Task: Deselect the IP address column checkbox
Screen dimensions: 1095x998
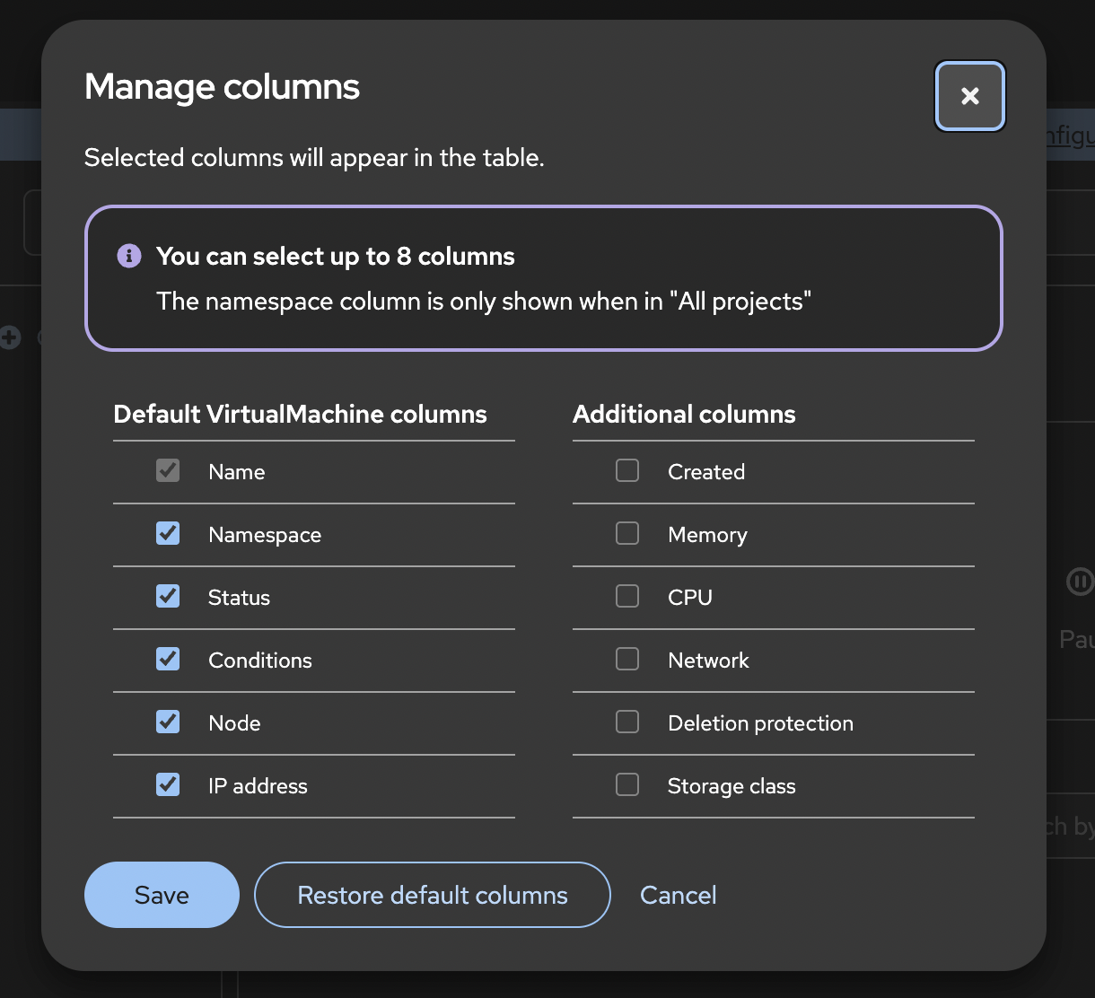Action: [168, 785]
